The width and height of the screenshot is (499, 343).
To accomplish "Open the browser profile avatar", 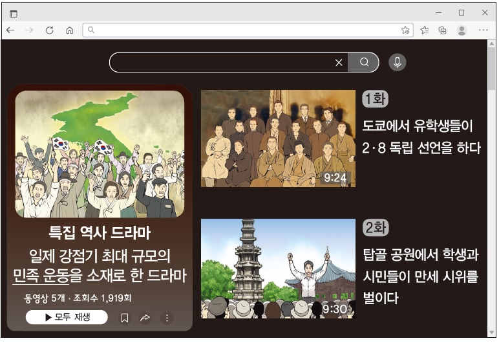I will 462,30.
